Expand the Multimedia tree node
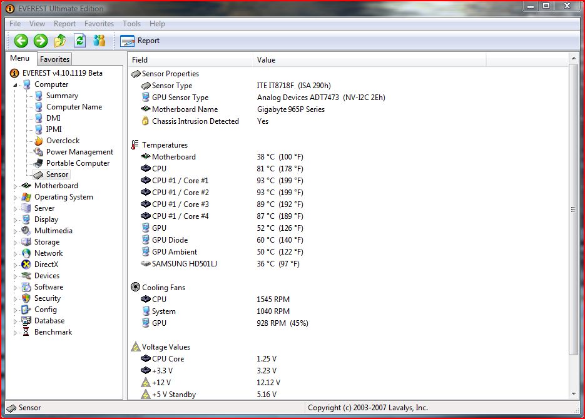Image resolution: width=585 pixels, height=419 pixels. 15,231
